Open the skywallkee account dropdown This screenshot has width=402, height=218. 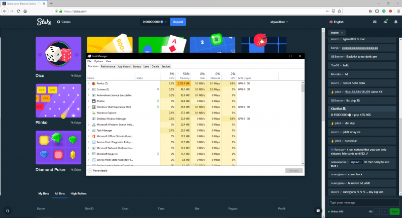click(279, 22)
